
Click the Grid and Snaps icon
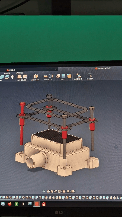[68, 191]
